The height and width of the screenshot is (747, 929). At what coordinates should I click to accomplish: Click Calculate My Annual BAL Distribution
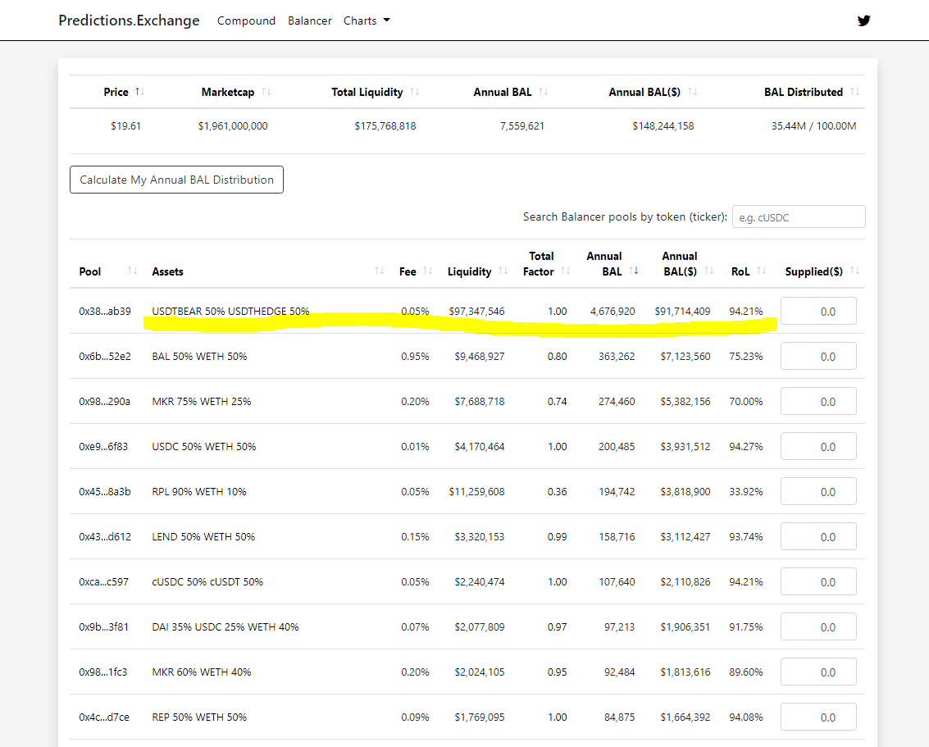tap(176, 180)
